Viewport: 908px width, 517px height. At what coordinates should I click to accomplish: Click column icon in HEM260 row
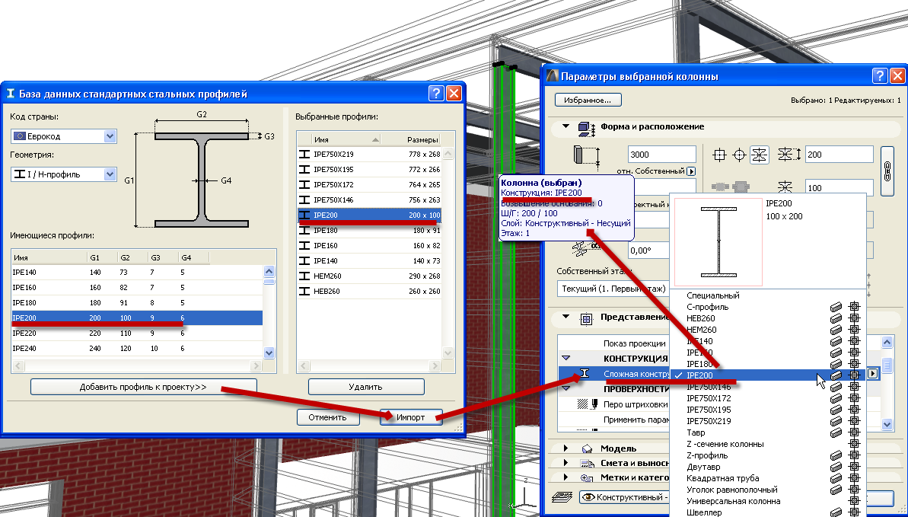pyautogui.click(x=854, y=330)
